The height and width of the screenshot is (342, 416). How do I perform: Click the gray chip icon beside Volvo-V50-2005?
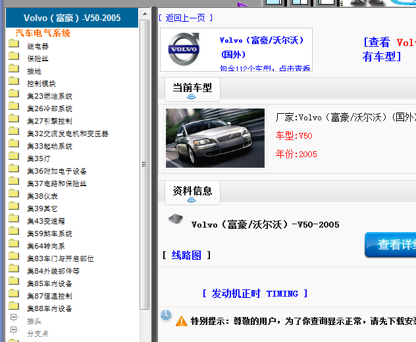click(176, 219)
